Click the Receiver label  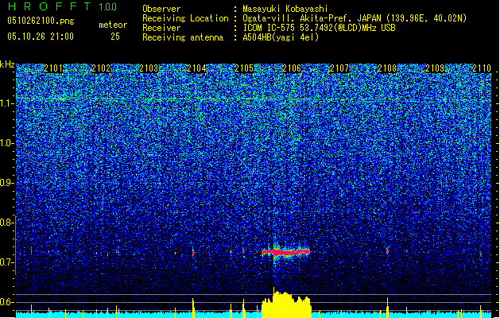coord(161,28)
